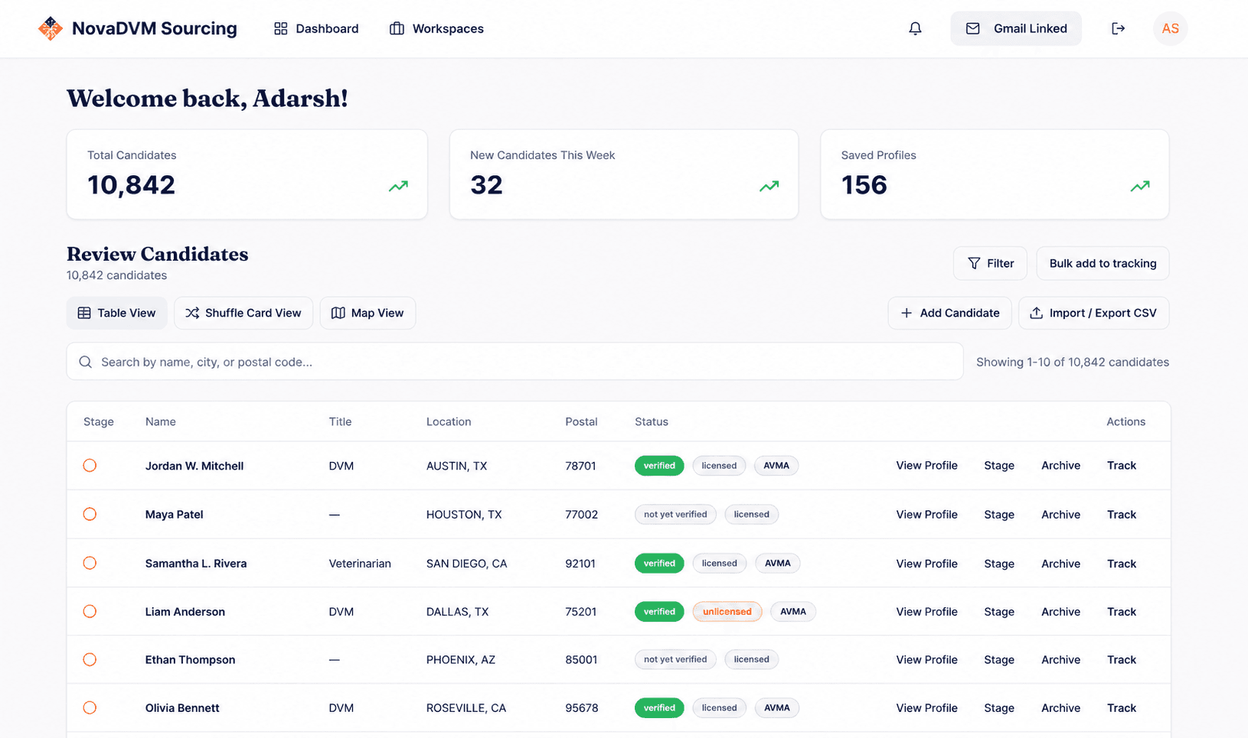The width and height of the screenshot is (1248, 738).
Task: Click the search magnifier icon
Action: click(x=86, y=362)
